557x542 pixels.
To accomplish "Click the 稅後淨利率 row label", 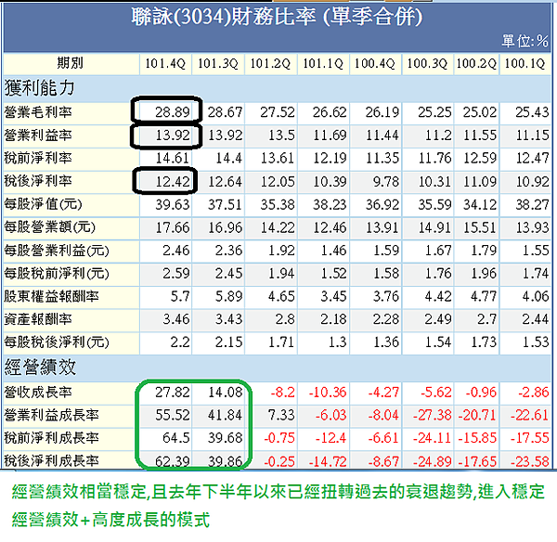I will click(38, 181).
